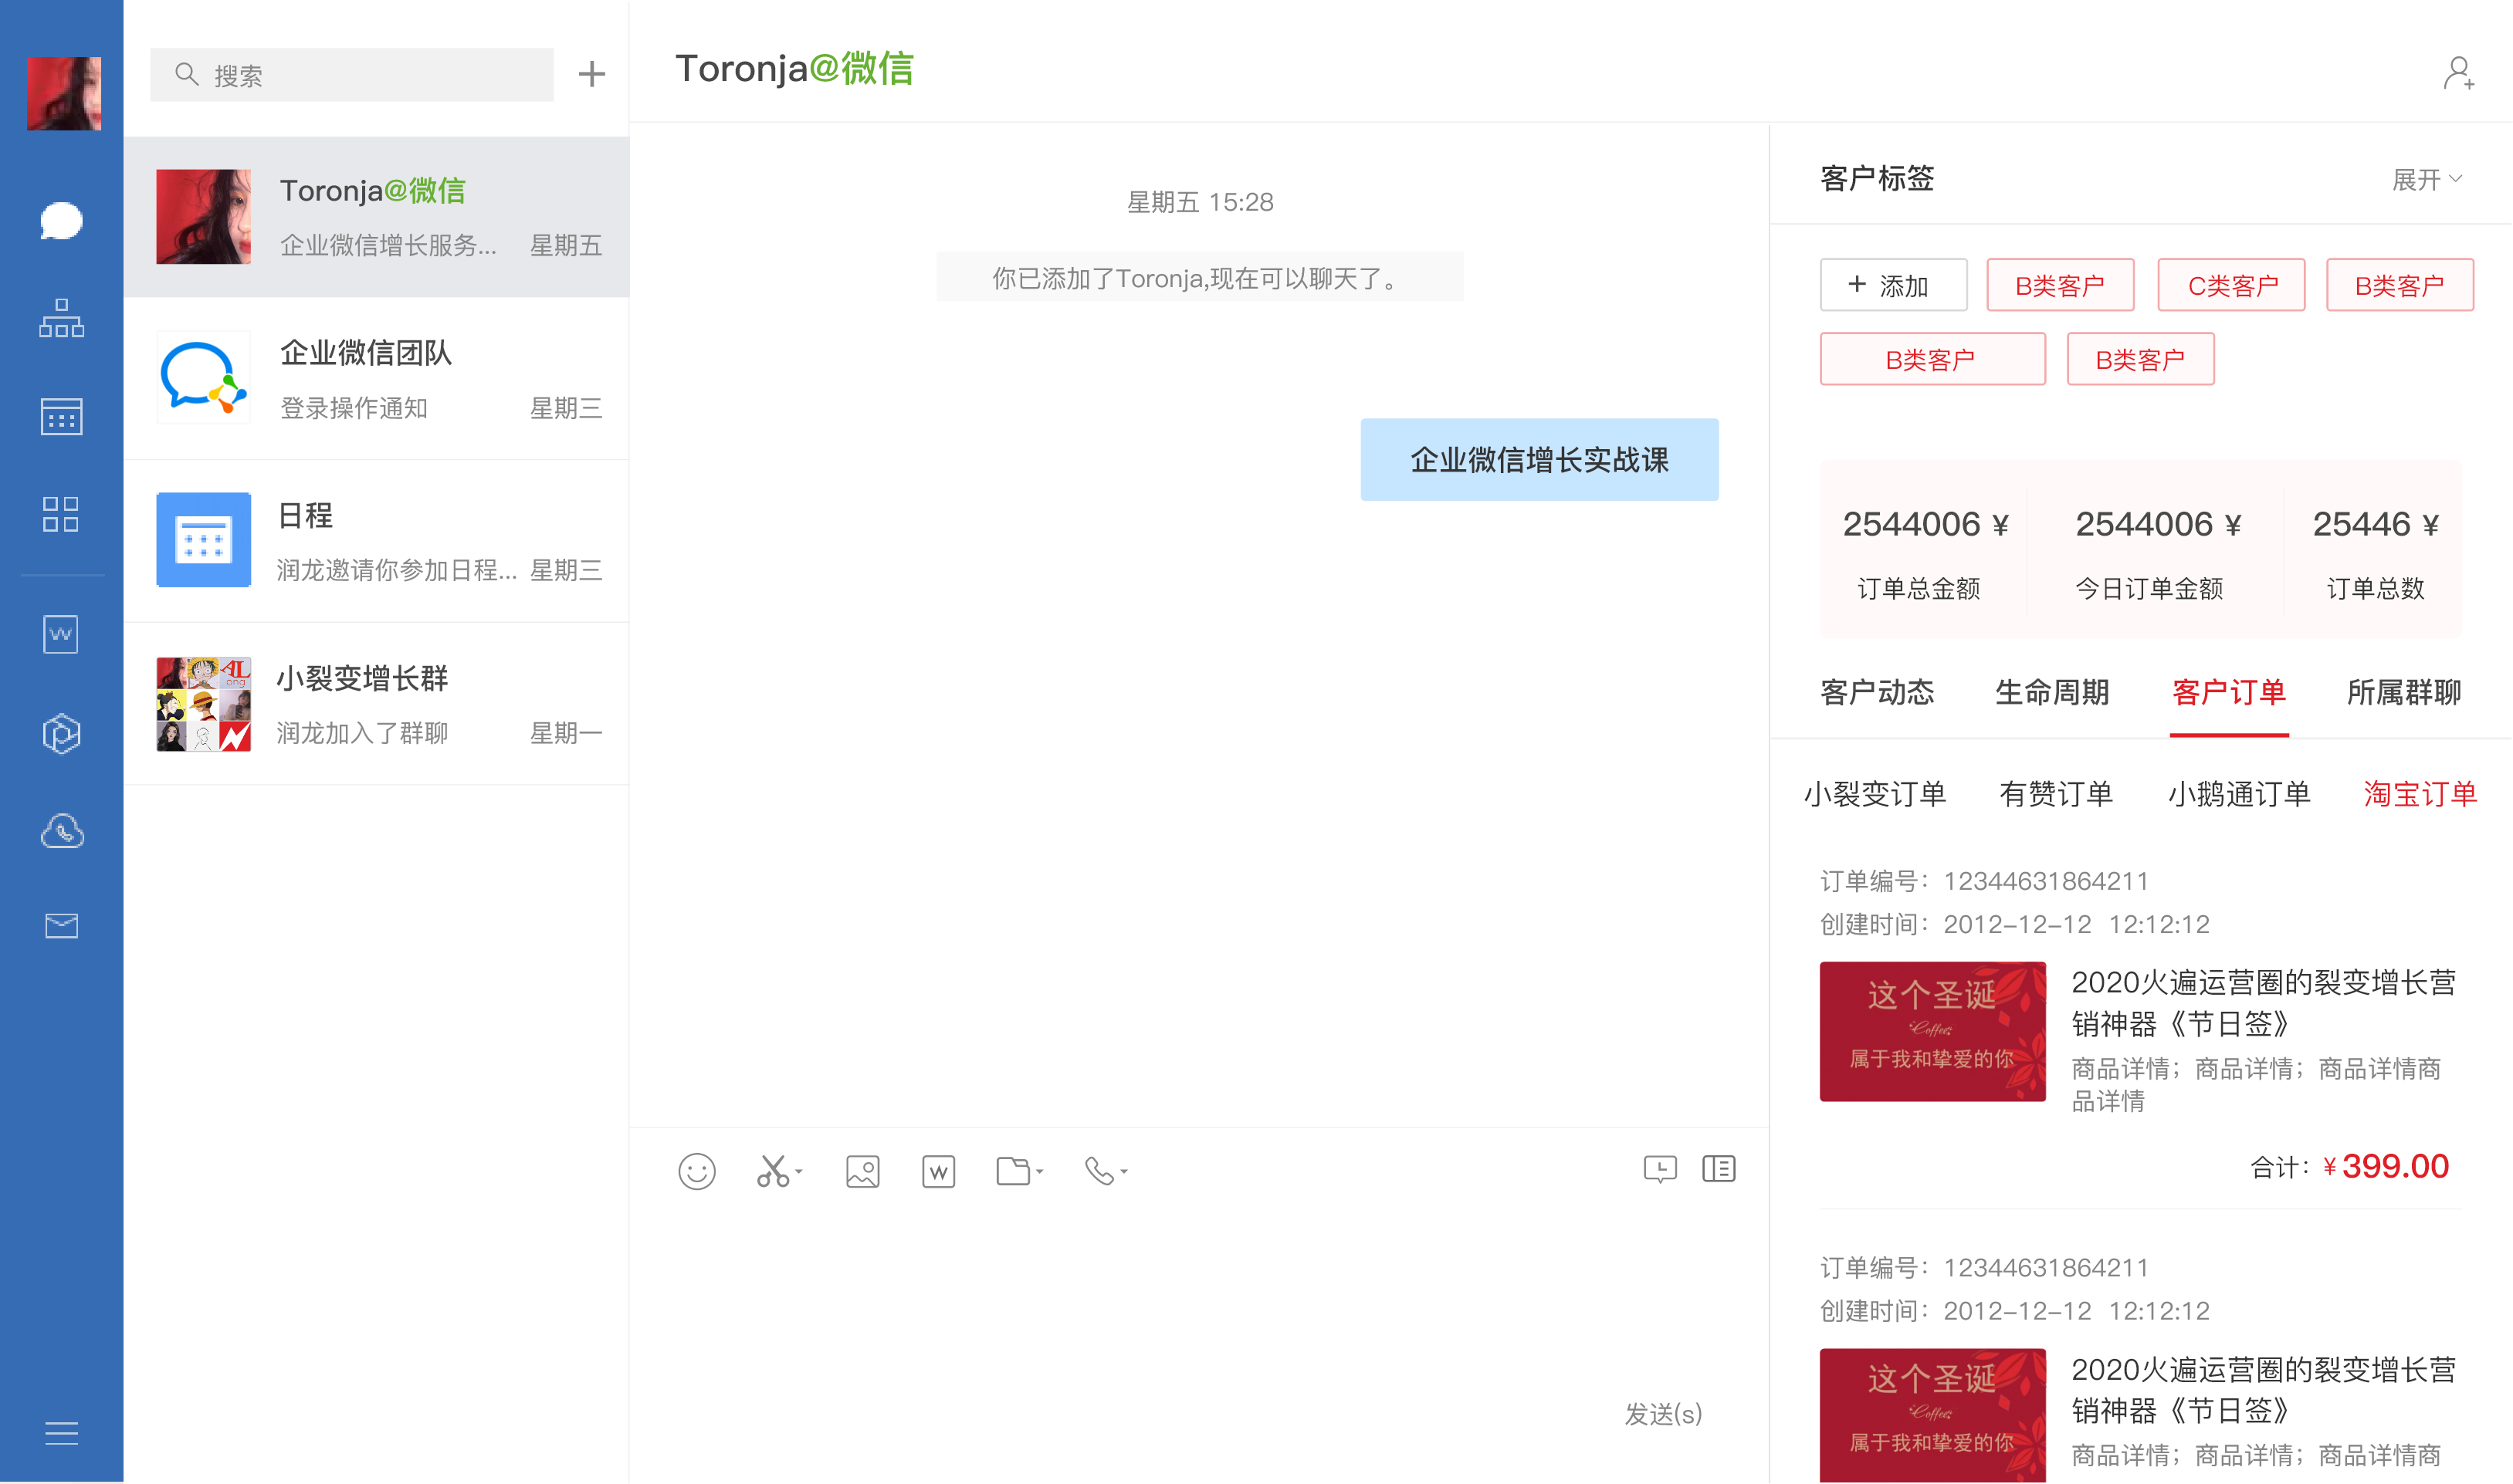Image resolution: width=2513 pixels, height=1484 pixels.
Task: Open the Messages chat bubble in sidebar
Action: click(x=61, y=220)
